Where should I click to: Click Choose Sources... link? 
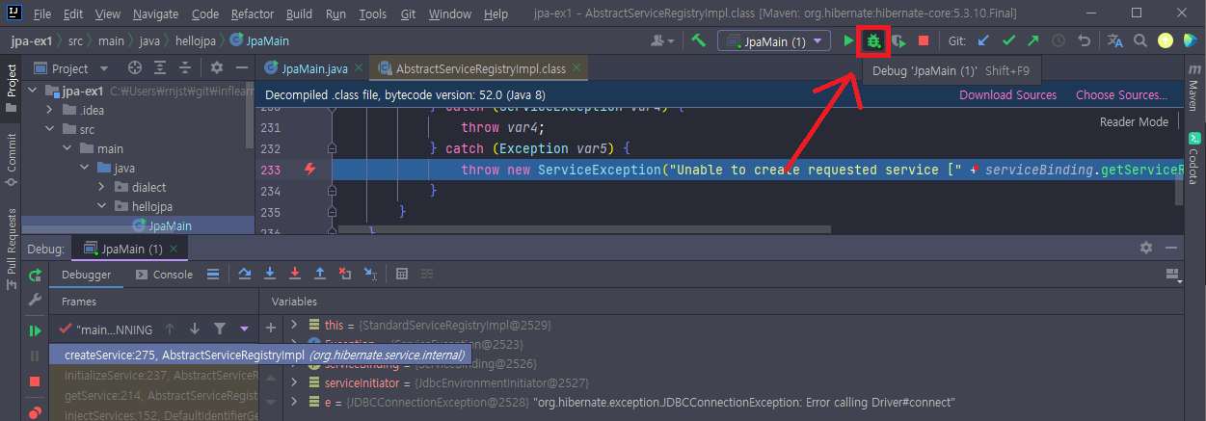click(1121, 94)
